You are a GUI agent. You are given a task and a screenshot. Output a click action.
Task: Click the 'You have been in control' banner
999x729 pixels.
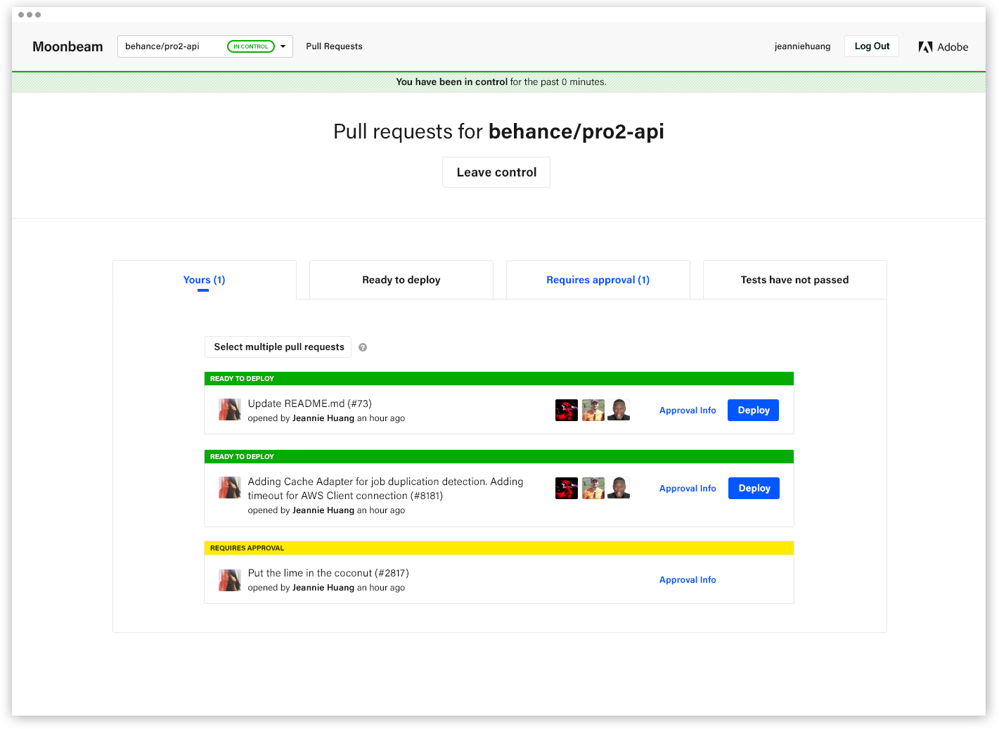499,82
